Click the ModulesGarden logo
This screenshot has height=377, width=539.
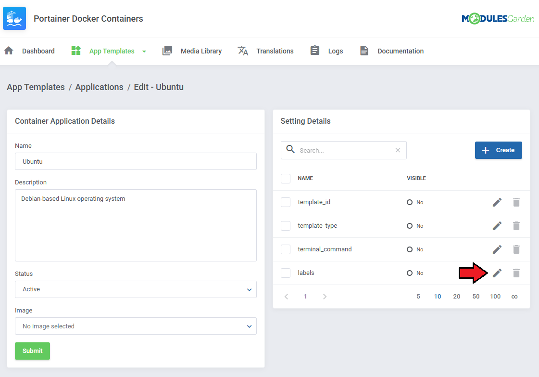click(498, 19)
